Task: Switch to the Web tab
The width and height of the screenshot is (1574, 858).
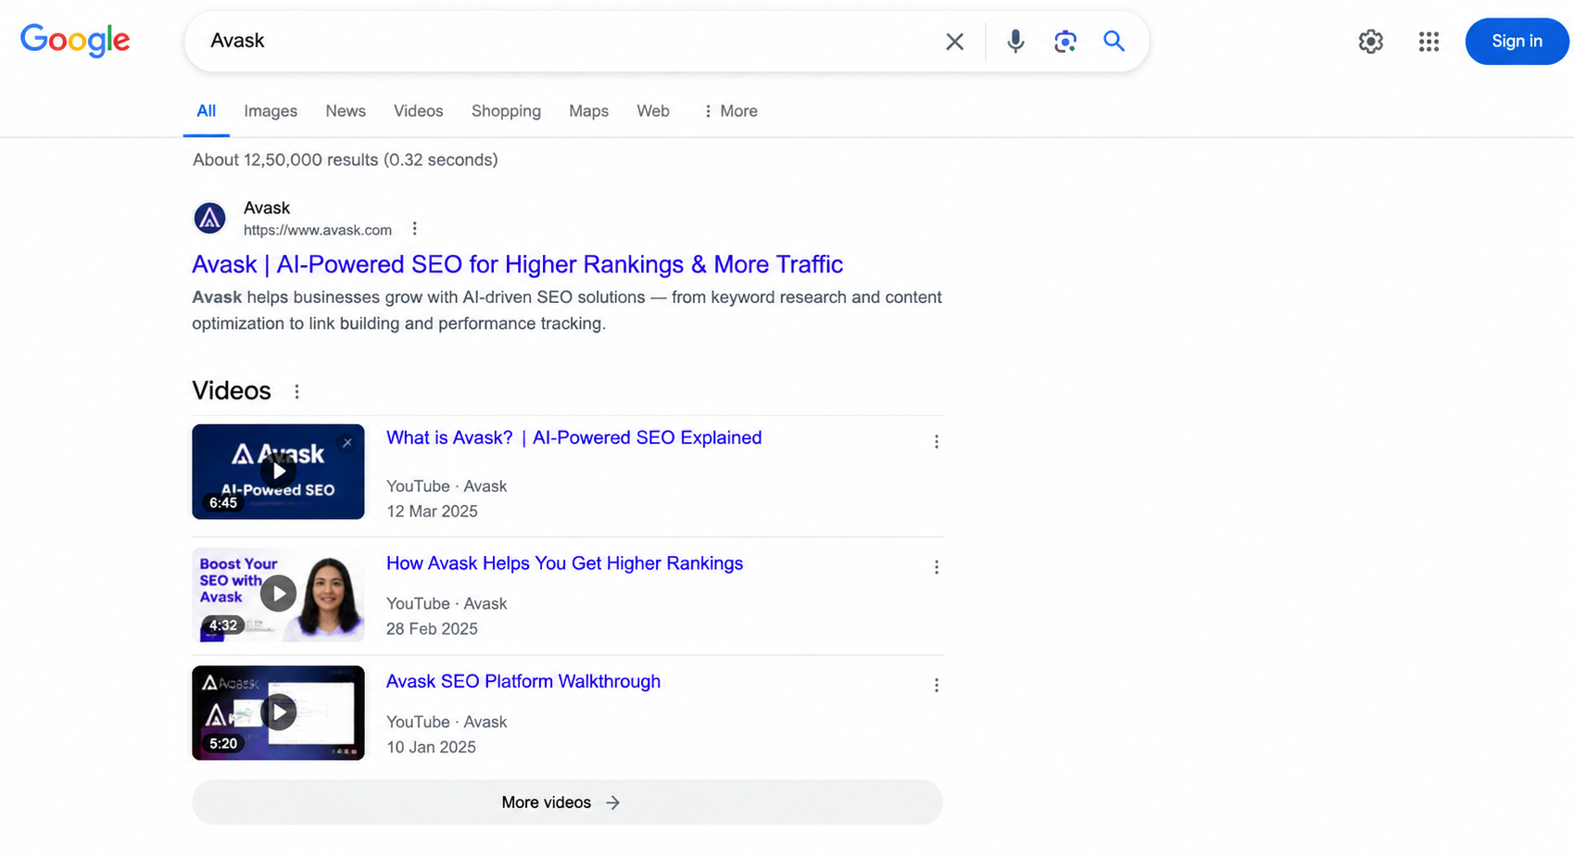Action: coord(653,111)
